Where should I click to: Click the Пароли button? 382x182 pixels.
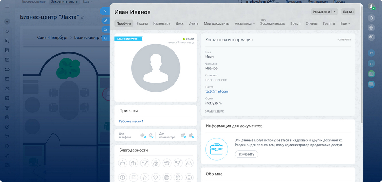coord(348,12)
